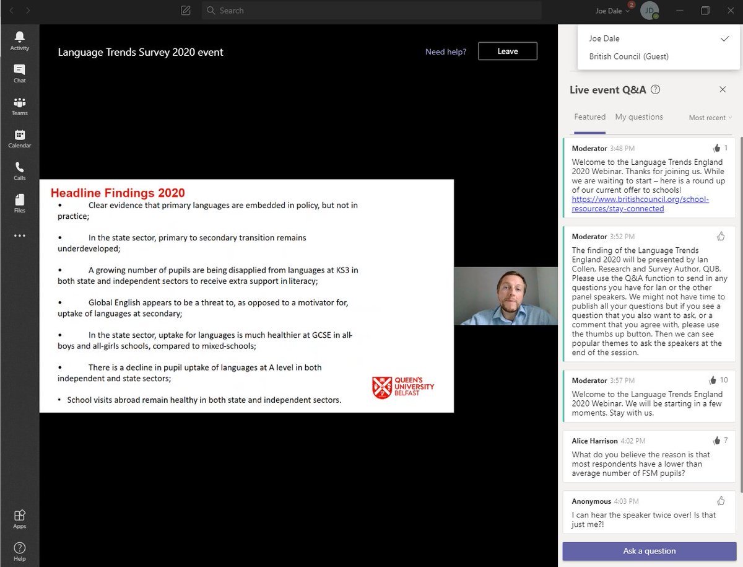The height and width of the screenshot is (567, 743).
Task: Click the event title Language Trends Survey 2020 event
Action: pyautogui.click(x=141, y=52)
